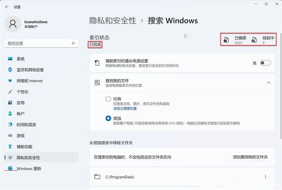Click 添加要排除的文件夹 button
Image resolution: width=282 pixels, height=190 pixels.
pos(250,157)
